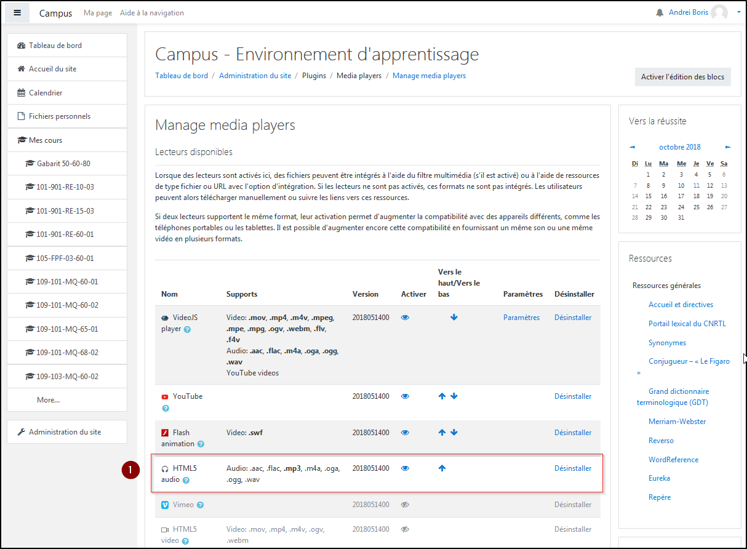Go to previous month in calendar
Screen dimensions: 747x549
click(633, 147)
